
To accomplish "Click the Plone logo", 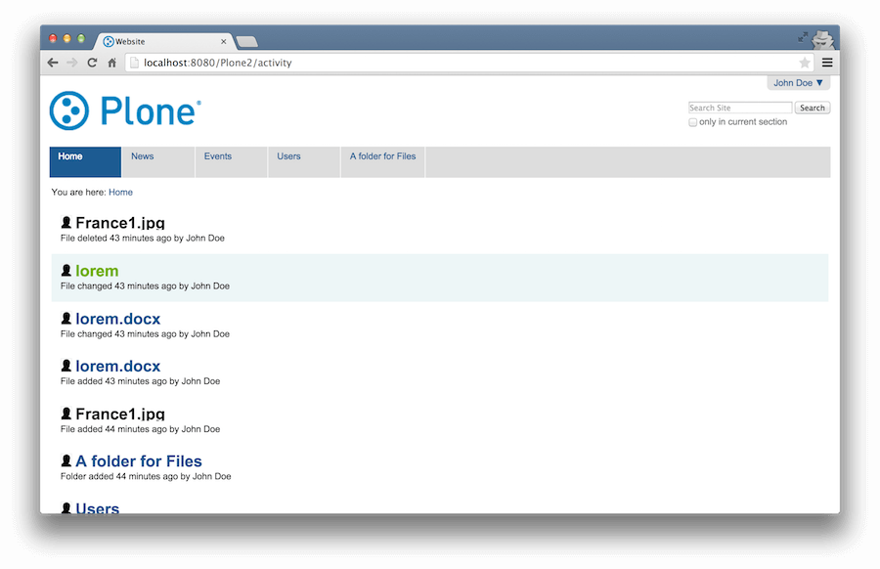I will 125,110.
